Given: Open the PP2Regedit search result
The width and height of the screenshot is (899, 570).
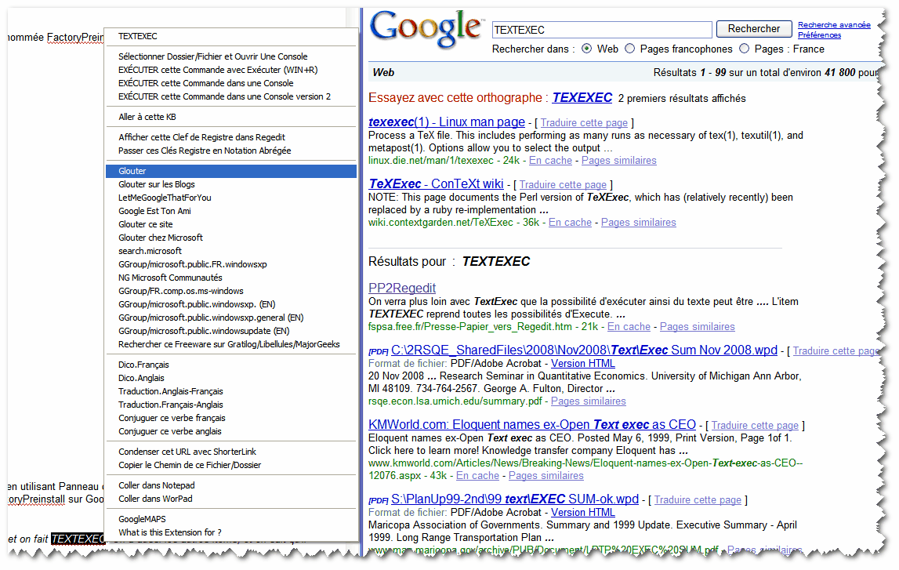Looking at the screenshot, I should point(402,288).
